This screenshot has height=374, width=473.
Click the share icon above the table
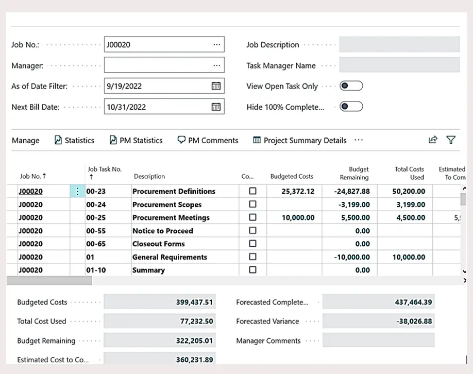433,140
